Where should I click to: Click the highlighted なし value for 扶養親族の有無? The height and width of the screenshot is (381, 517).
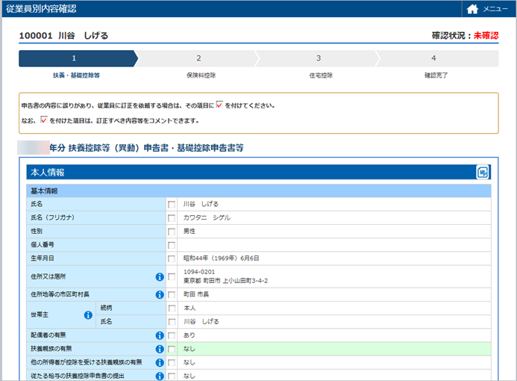click(189, 349)
